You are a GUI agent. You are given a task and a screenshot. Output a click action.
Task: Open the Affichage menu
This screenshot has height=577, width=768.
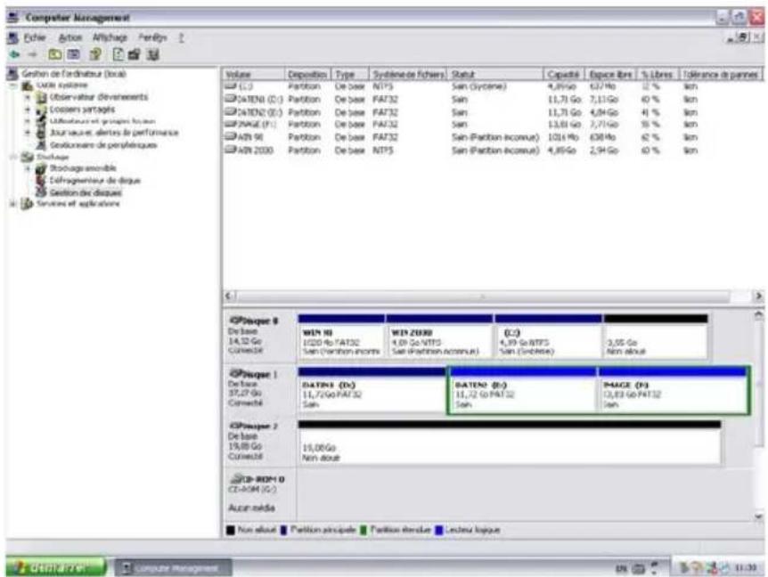pos(110,37)
